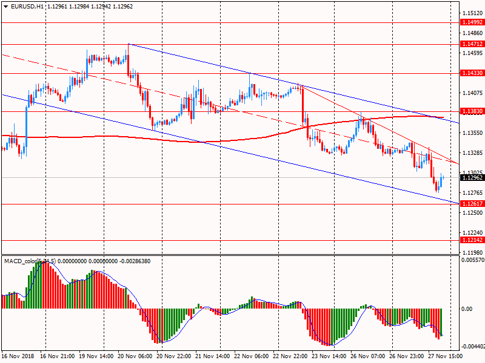Click the 1.14860 price scale value

[x=473, y=33]
